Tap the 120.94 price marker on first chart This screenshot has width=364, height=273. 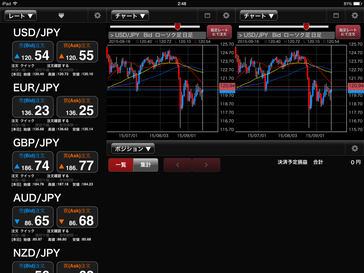[227, 86]
